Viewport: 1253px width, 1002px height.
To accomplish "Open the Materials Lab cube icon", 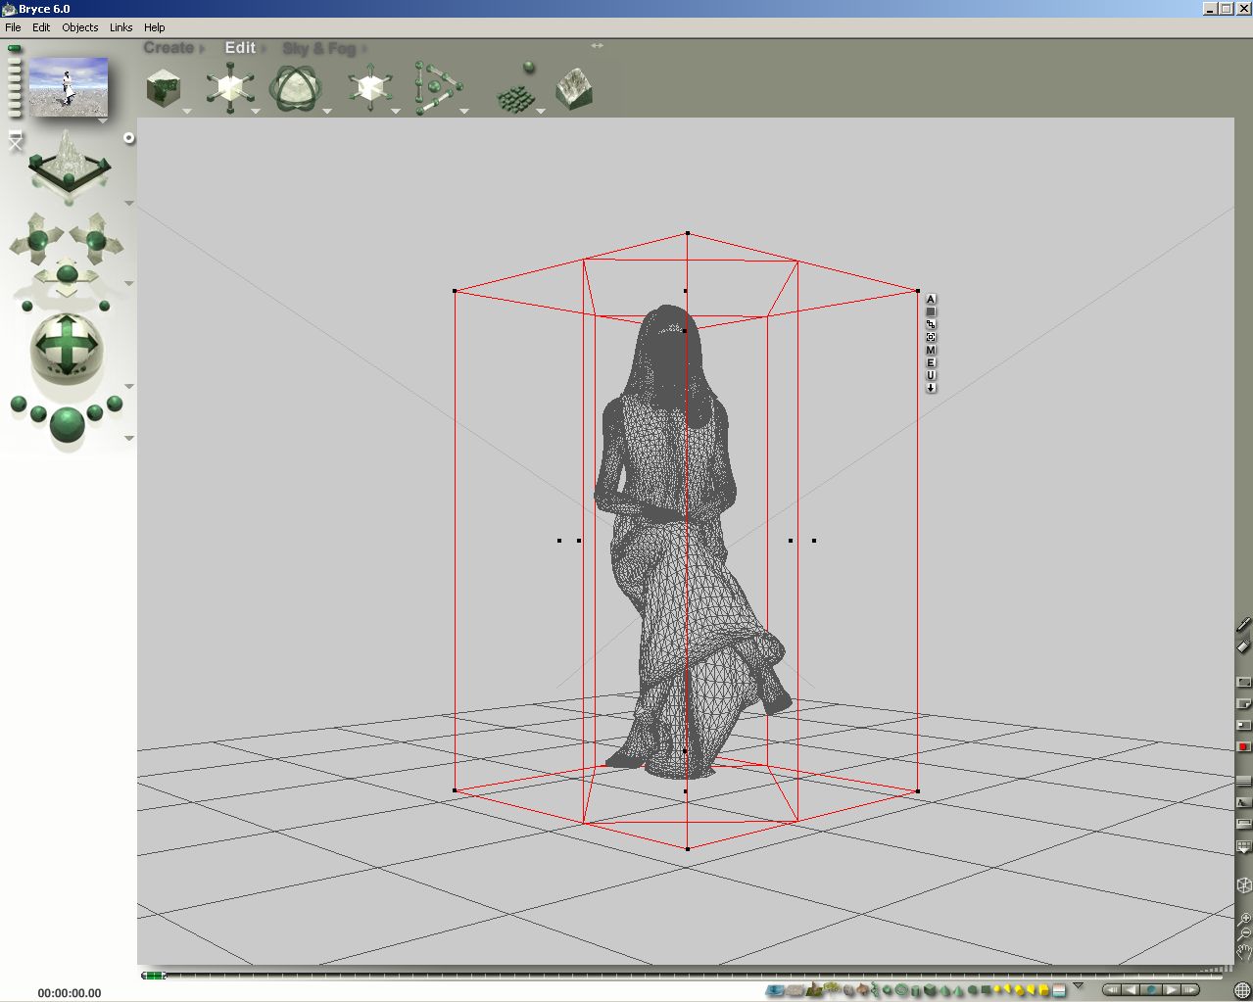I will click(163, 88).
